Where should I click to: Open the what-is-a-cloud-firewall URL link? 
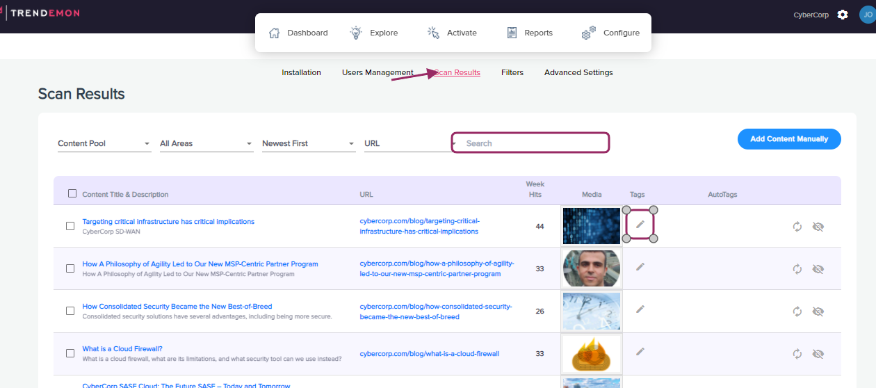point(429,353)
